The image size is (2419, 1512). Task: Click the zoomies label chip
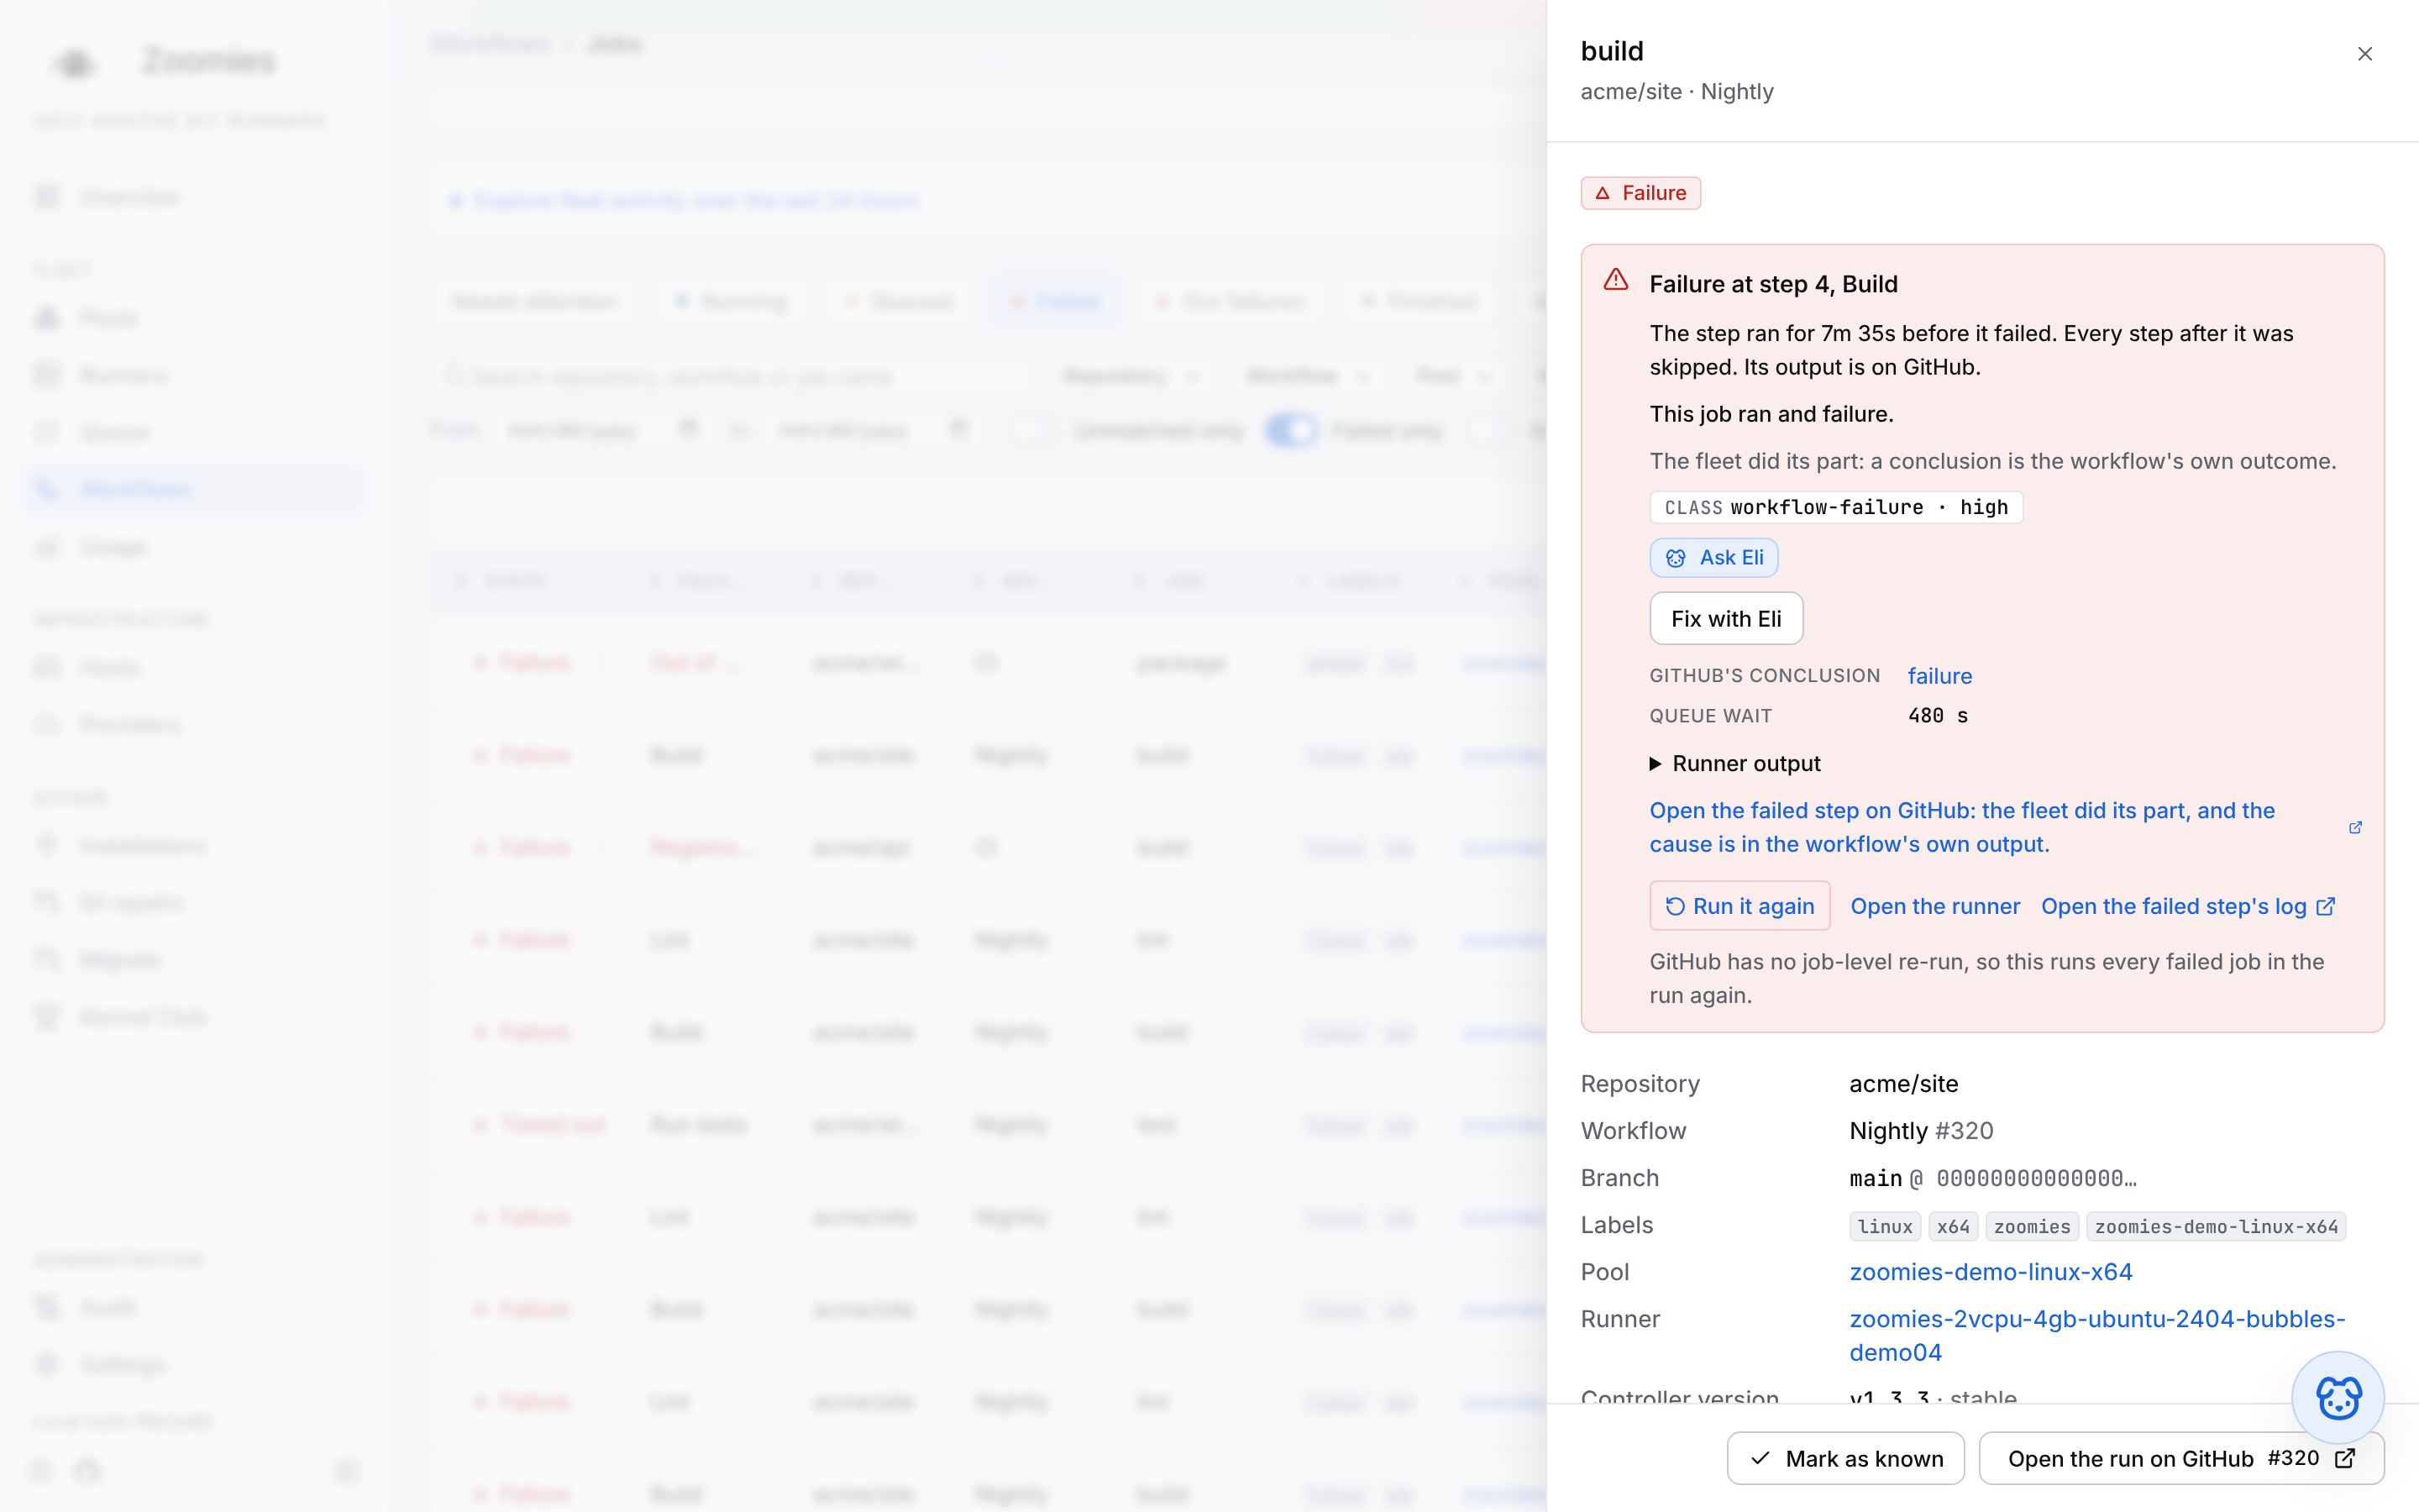[2032, 1227]
